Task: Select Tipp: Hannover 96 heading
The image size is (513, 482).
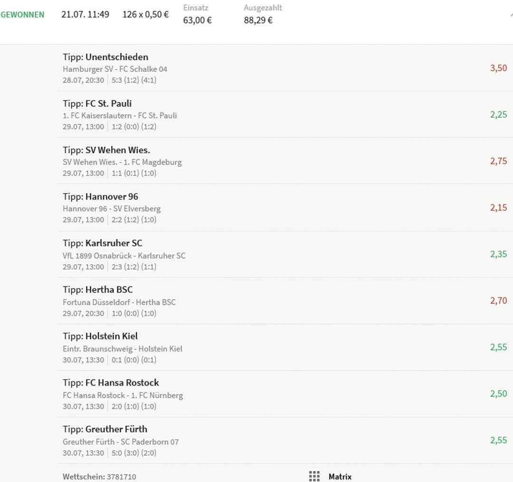Action: pos(100,196)
